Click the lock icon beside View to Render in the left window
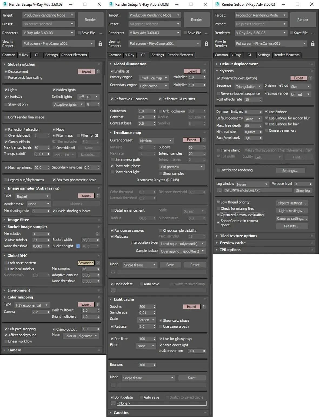Viewport: 319px width, 417px height. tap(100, 44)
